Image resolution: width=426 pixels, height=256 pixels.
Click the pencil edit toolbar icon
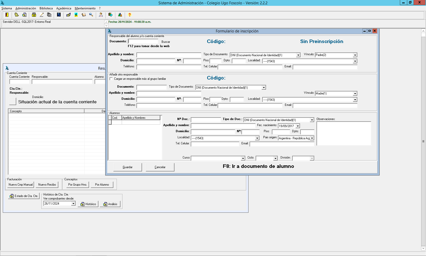[x=42, y=15]
